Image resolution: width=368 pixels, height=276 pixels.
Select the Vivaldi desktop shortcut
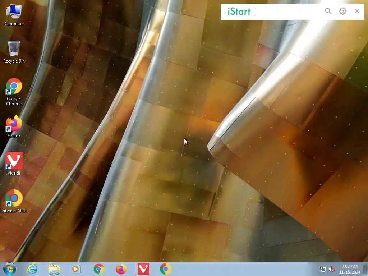pos(14,164)
